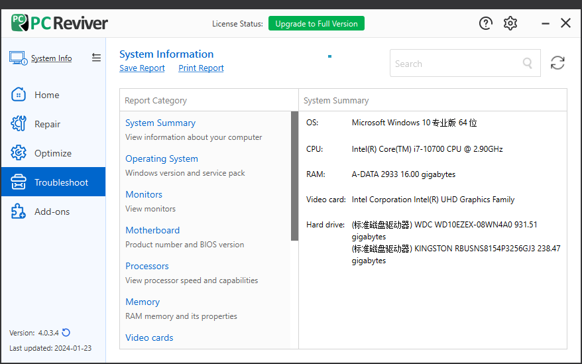Click the Intel Core i7-10700 CPU value
Screen dimensions: 582x364
coord(428,149)
